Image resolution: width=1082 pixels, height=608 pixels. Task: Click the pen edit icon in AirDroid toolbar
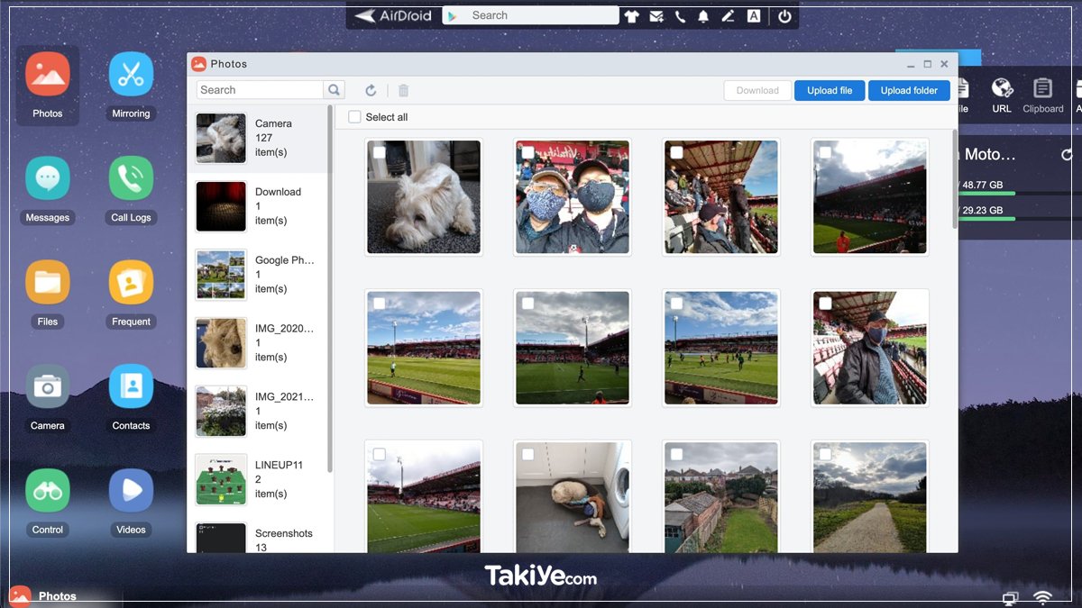pos(728,16)
